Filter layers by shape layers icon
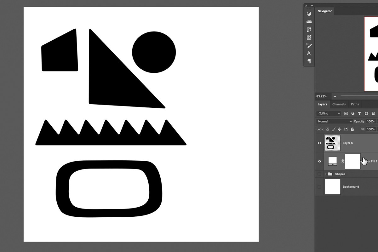Image resolution: width=378 pixels, height=252 pixels. [366, 113]
